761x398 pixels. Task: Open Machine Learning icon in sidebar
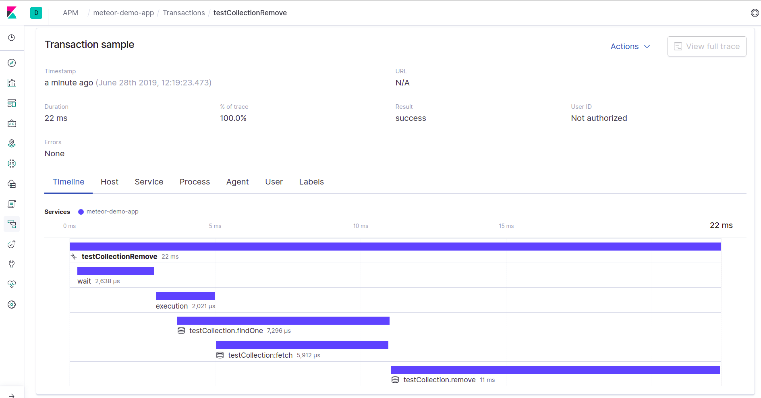point(12,164)
